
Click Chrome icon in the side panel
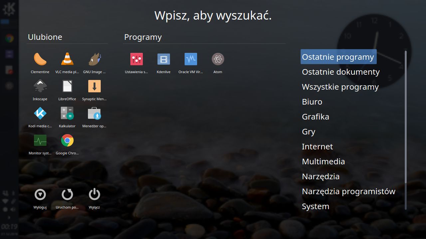9,38
